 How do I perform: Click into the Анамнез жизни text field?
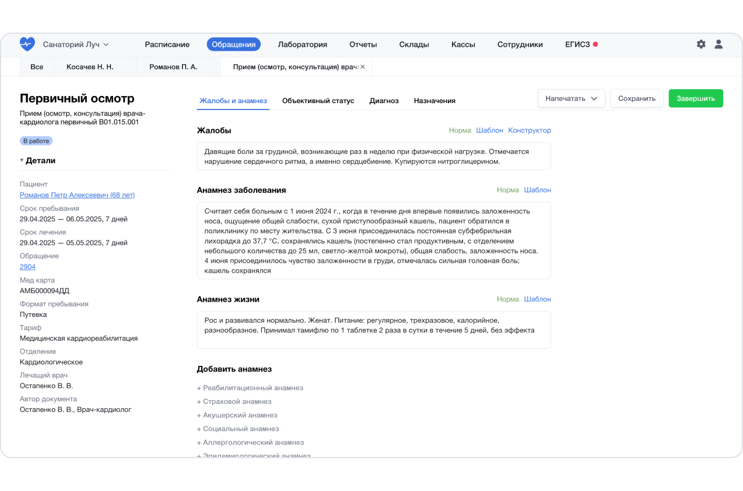pos(373,330)
